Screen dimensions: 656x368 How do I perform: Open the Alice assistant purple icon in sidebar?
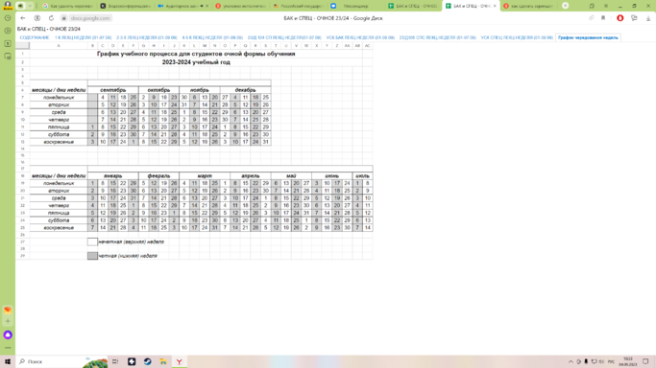click(x=8, y=335)
